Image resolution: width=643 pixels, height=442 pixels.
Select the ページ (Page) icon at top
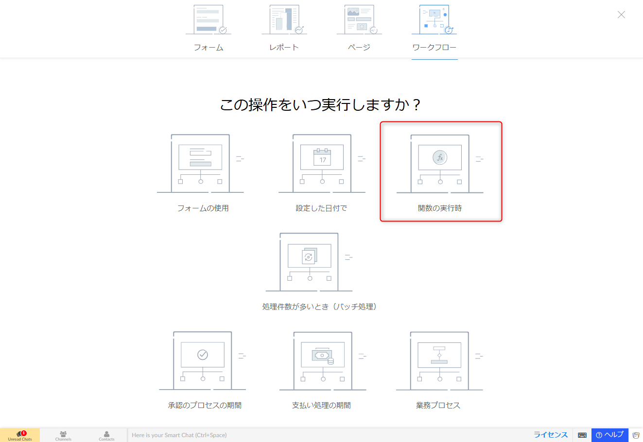click(359, 20)
